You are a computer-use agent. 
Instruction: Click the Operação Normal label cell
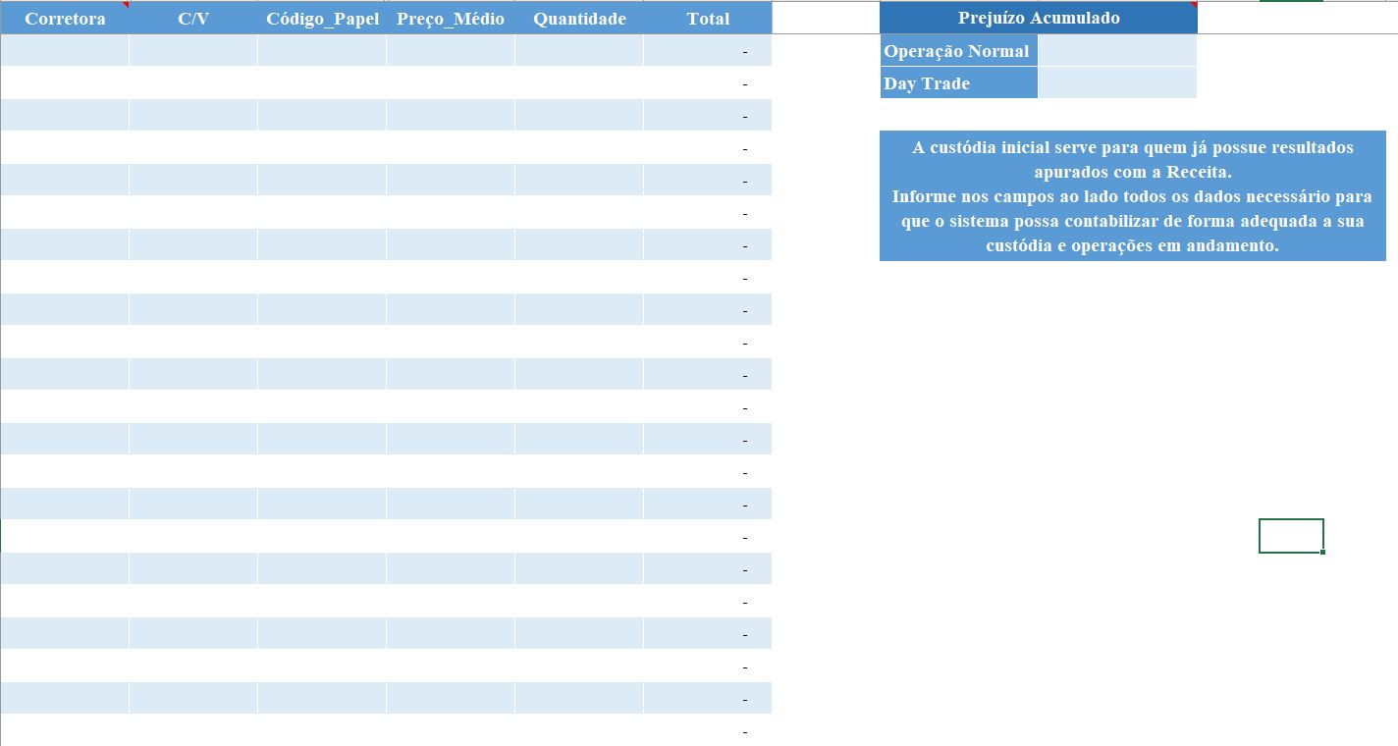(958, 51)
